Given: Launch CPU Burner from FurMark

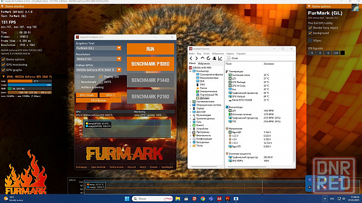Looking at the screenshot, I should [98, 100].
